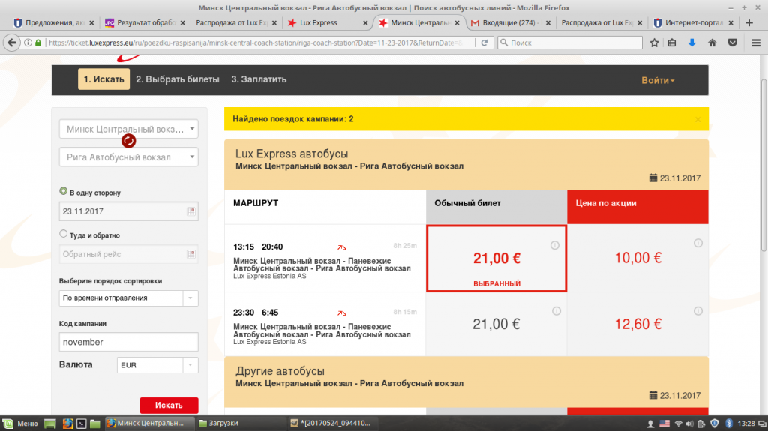Click the campaign code field containing 'november'
768x431 pixels.
[128, 342]
